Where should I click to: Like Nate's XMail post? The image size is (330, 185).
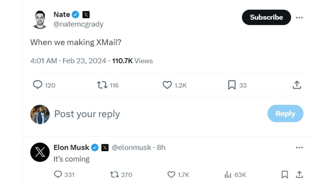[x=167, y=85]
